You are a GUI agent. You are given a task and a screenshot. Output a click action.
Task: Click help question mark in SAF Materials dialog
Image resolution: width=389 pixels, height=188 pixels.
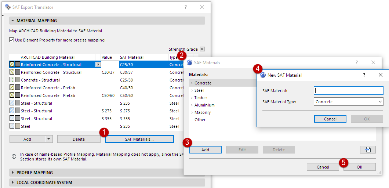click(x=356, y=62)
